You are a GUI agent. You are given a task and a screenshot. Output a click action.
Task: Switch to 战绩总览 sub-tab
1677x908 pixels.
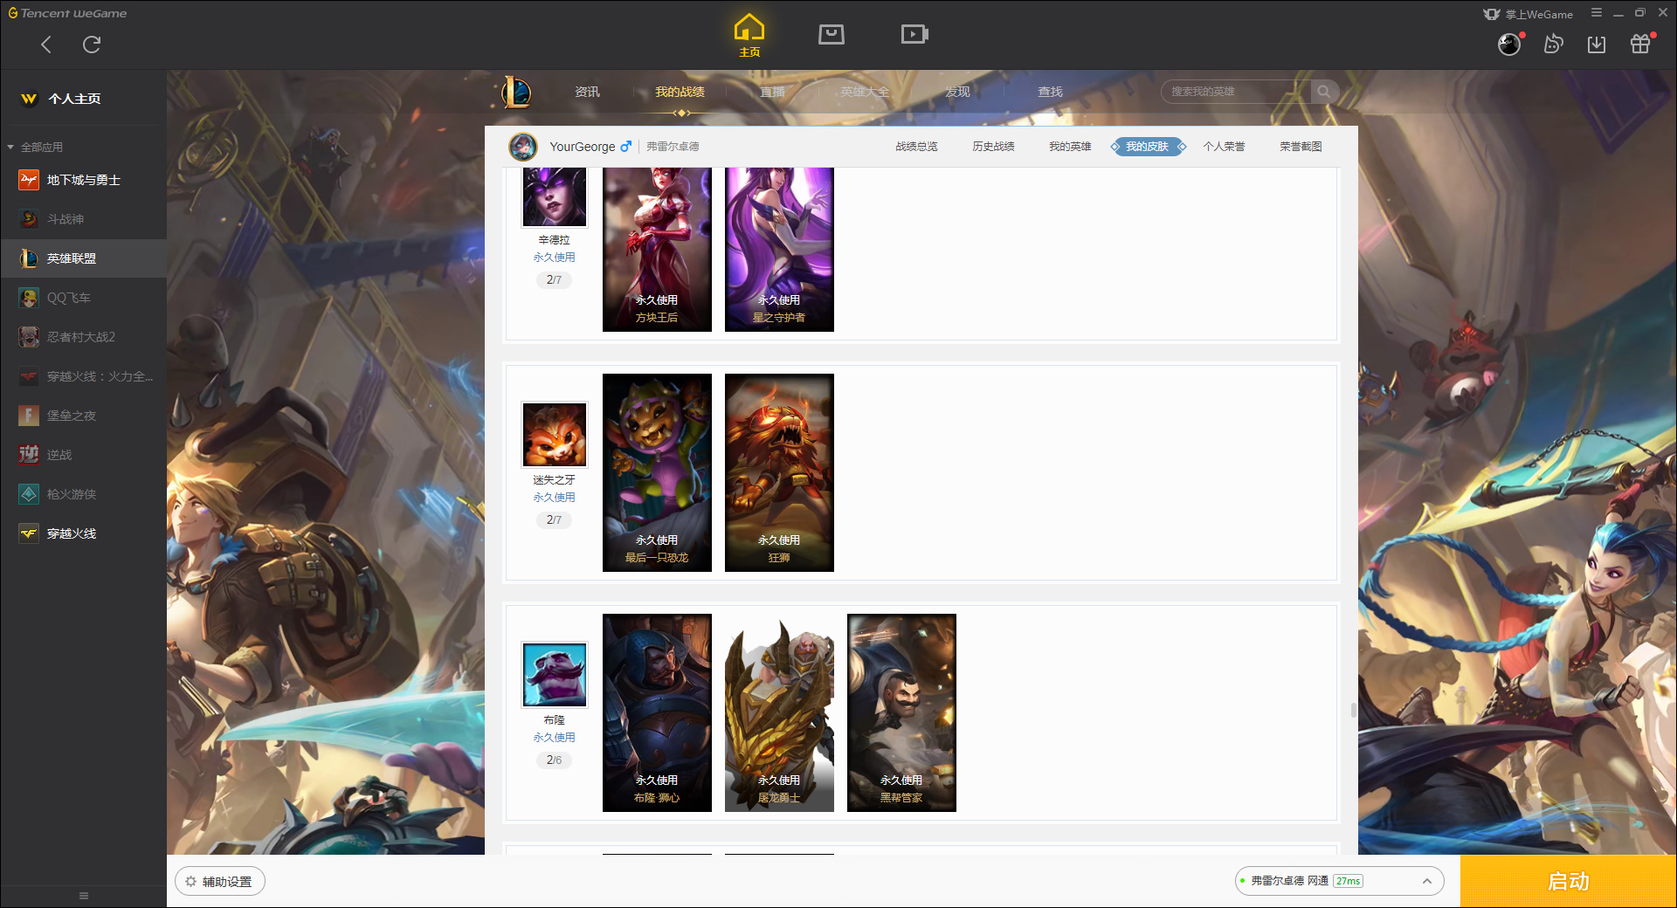pos(916,147)
